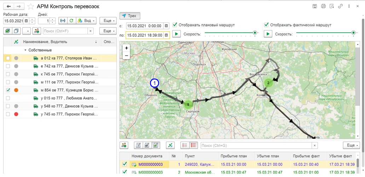Open calendar for Рабочая дата field
Viewport: 365px width, 177px height.
point(26,21)
